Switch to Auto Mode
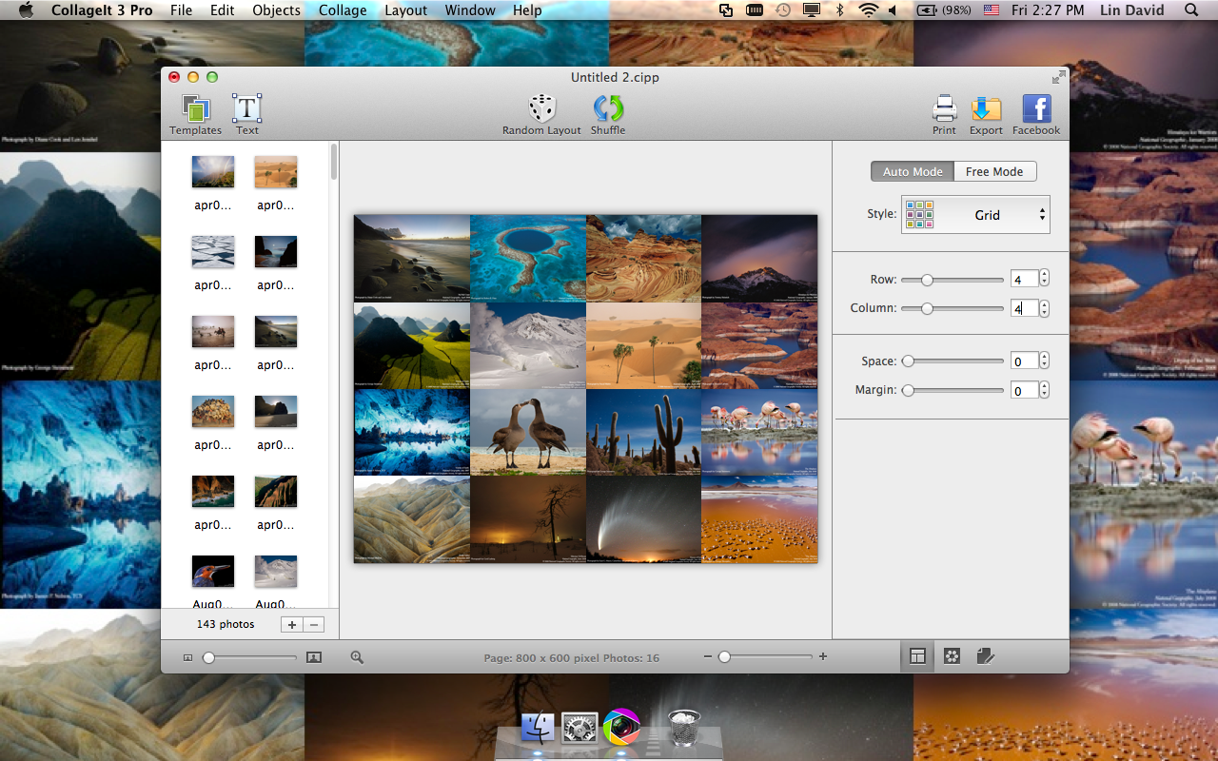1218x761 pixels. (x=913, y=171)
